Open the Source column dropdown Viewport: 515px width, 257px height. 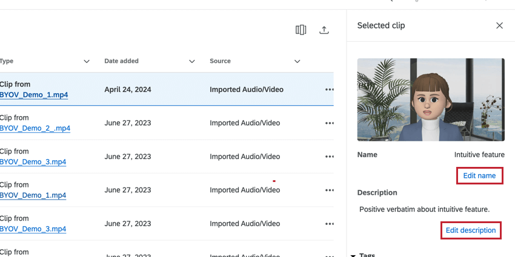(x=297, y=61)
